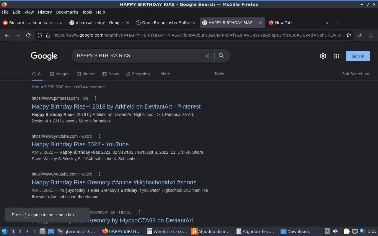The height and width of the screenshot is (236, 378).
Task: Open the Google apps grid
Action: click(x=337, y=56)
